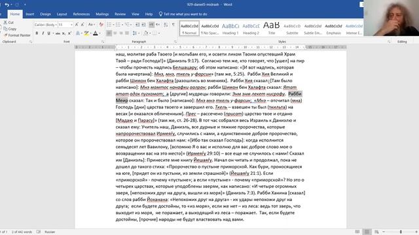
Task: Justify the paragraph text
Action: coord(127,33)
